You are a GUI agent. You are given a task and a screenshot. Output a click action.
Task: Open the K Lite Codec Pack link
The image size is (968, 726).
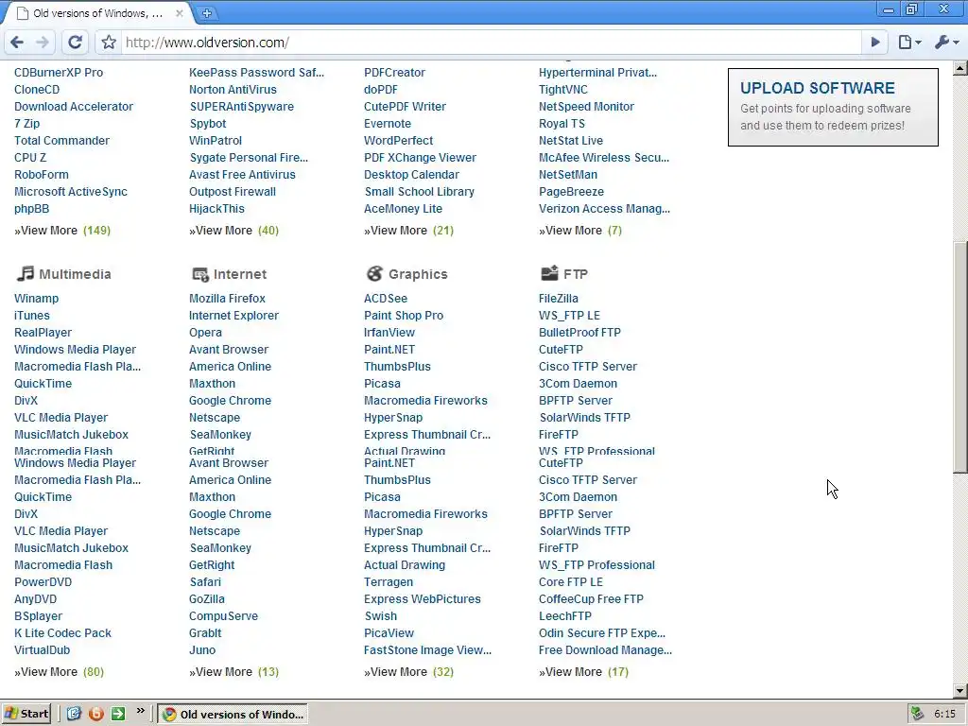62,632
